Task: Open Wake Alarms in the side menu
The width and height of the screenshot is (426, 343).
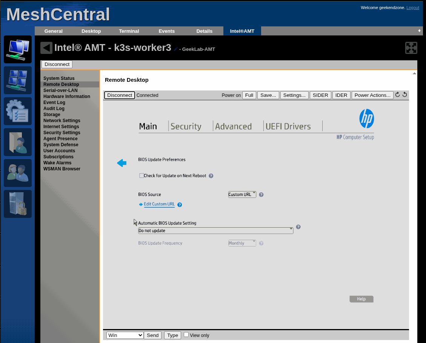Action: [57, 163]
